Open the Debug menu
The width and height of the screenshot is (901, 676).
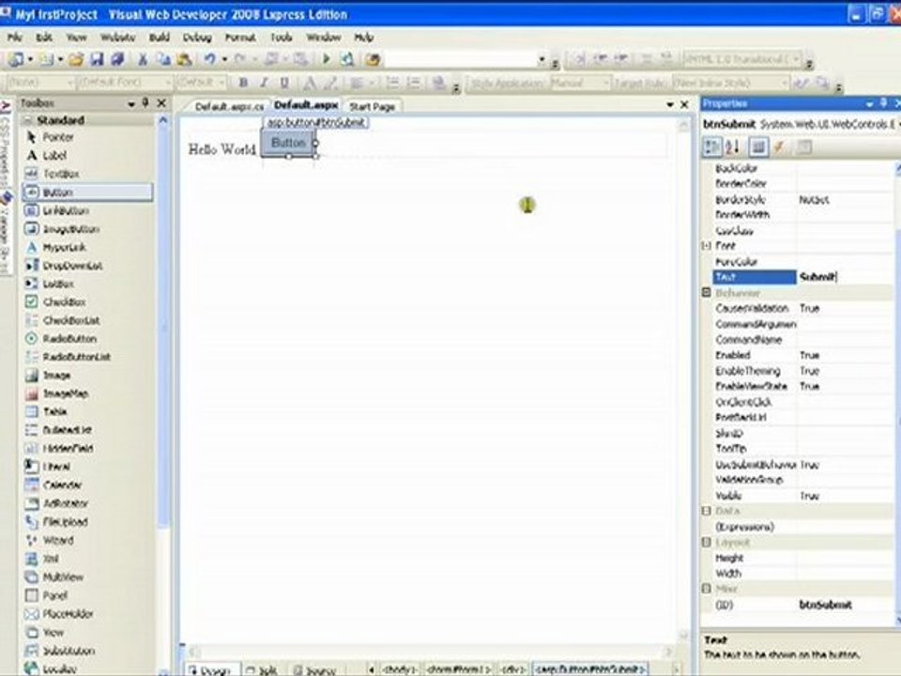(x=197, y=38)
